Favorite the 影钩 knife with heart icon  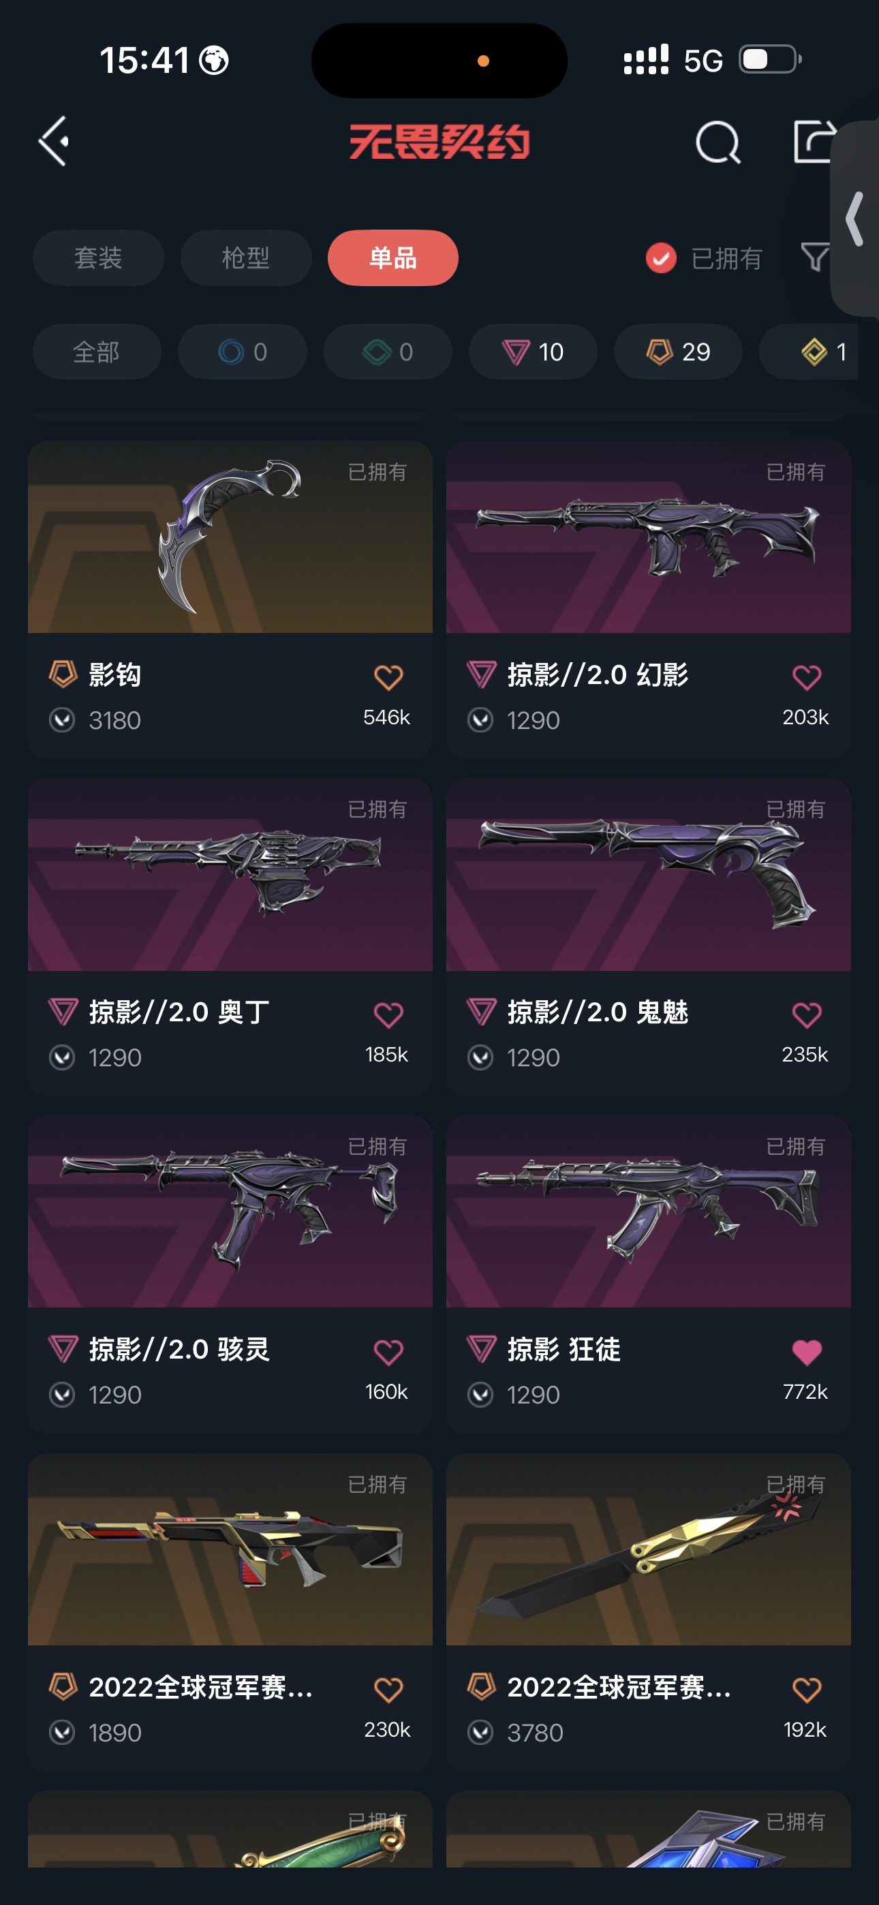point(388,677)
